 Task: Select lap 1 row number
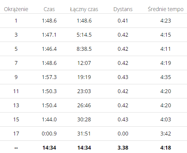pyautogui.click(x=16, y=21)
